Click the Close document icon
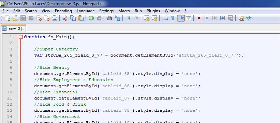The image size is (280, 123). [39, 18]
